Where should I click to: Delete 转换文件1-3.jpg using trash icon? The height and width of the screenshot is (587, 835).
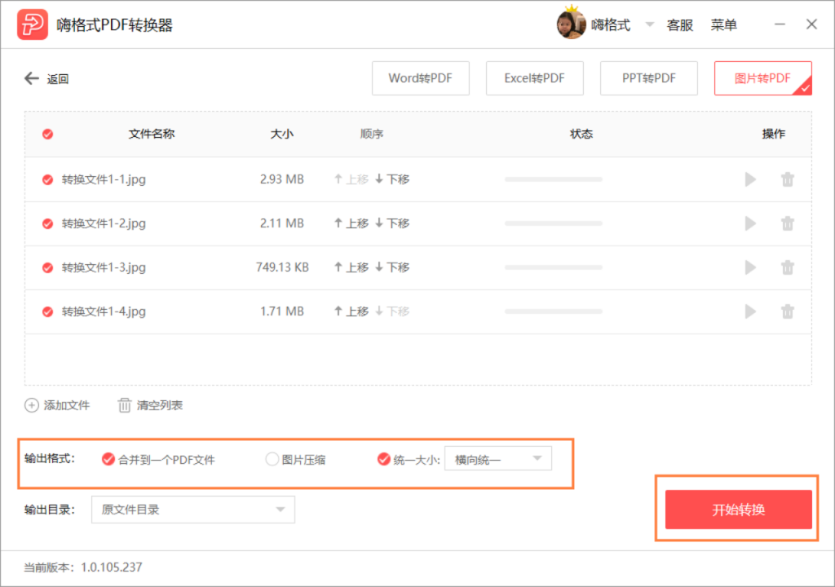coord(788,267)
